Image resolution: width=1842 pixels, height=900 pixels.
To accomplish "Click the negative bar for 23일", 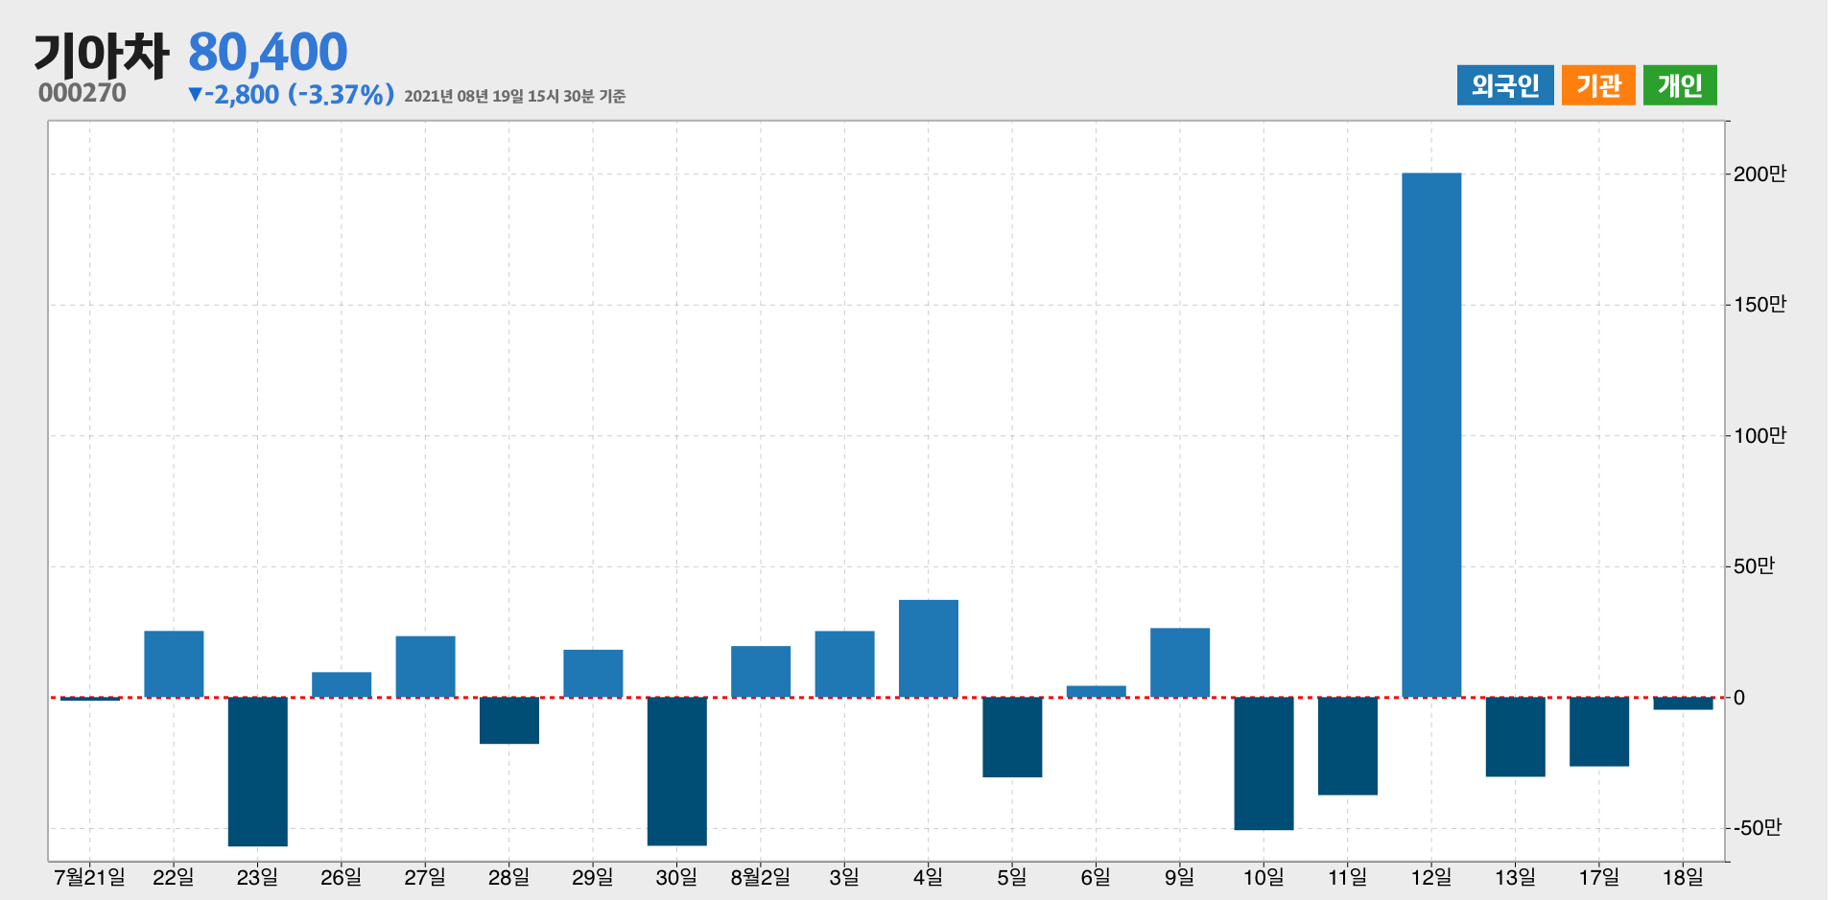I will (x=258, y=772).
